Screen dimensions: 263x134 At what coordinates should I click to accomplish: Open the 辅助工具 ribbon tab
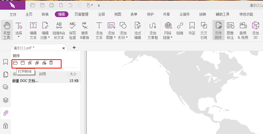point(222,15)
